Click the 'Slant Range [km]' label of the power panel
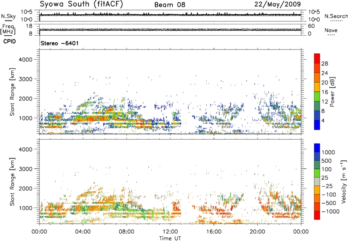This screenshot has width=348, height=241. (x=13, y=92)
